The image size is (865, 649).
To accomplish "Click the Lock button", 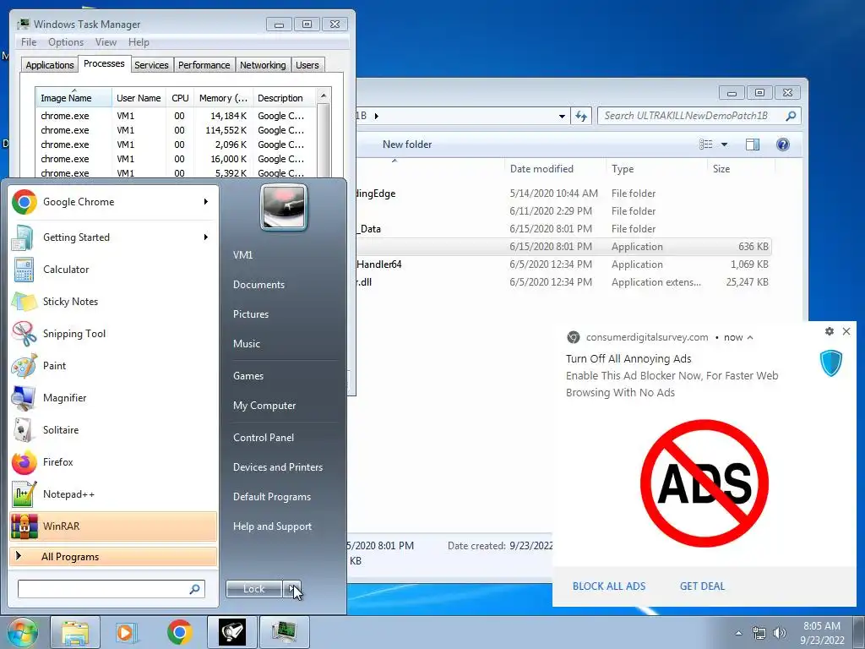I will pyautogui.click(x=254, y=589).
